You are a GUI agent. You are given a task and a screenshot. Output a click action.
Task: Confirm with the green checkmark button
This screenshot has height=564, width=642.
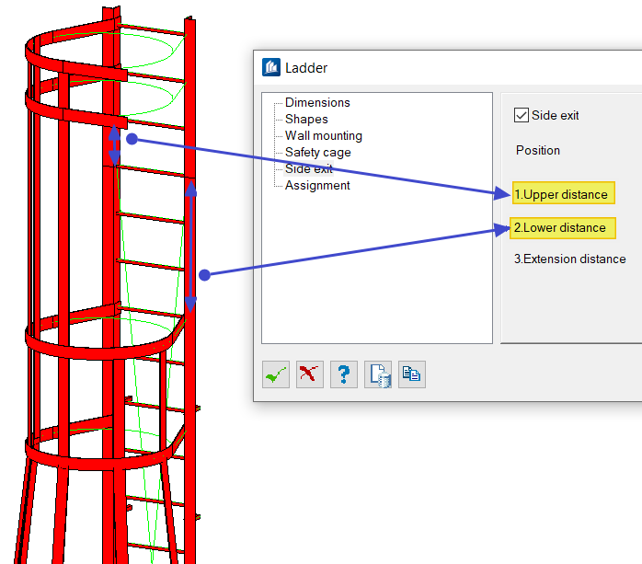coord(276,374)
